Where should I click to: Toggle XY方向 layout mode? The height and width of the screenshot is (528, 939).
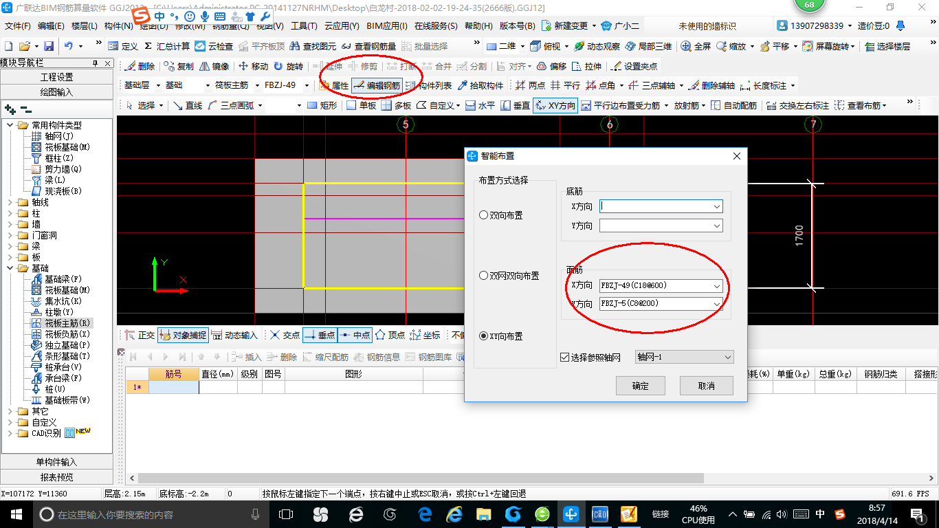click(x=555, y=105)
